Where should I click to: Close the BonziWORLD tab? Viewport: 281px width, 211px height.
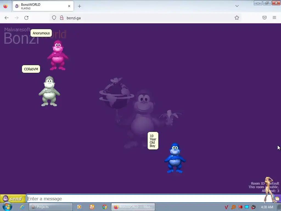click(x=69, y=6)
